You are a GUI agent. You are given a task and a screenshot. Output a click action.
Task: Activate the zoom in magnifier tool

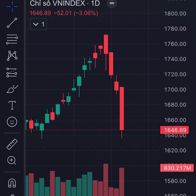click(x=12, y=160)
